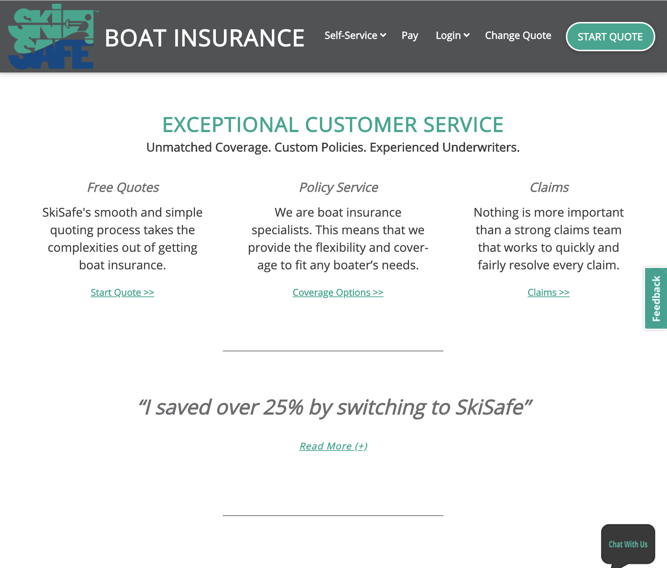The height and width of the screenshot is (568, 667).
Task: Expand Read More (+) testimonial
Action: coord(333,446)
